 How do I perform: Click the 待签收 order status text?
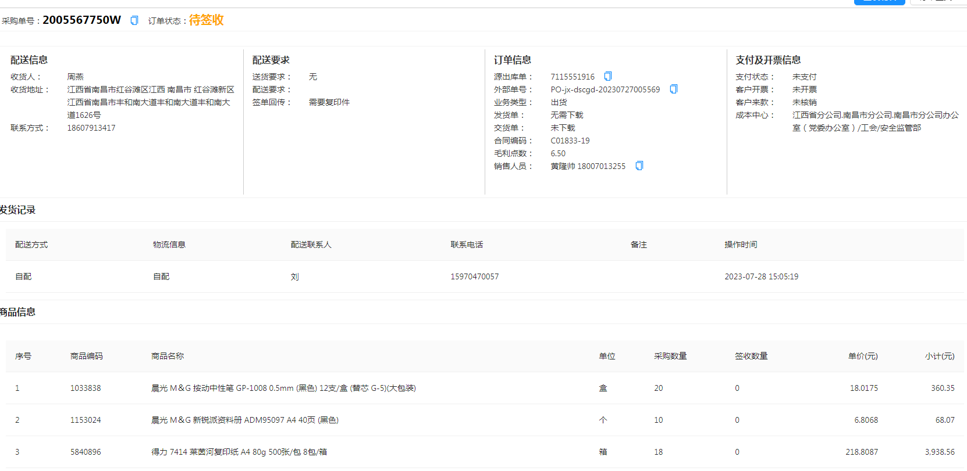pyautogui.click(x=206, y=20)
